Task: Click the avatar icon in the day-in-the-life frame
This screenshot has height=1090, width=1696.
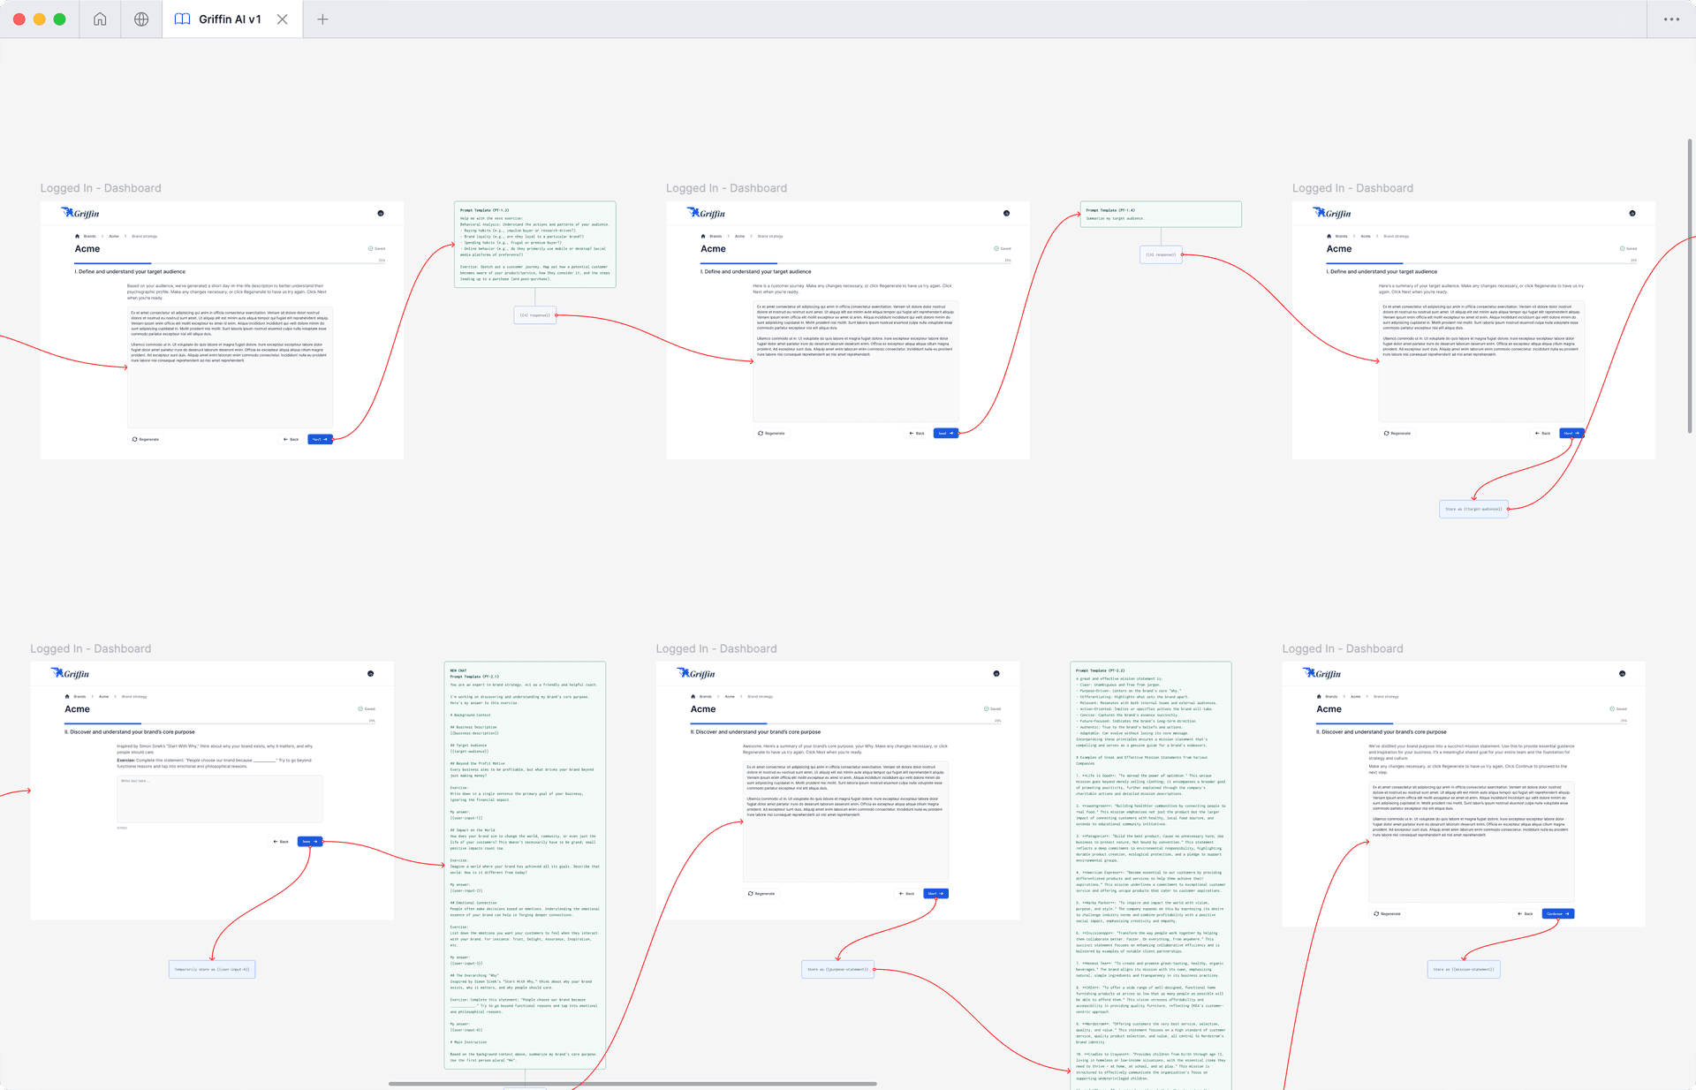Action: pos(381,213)
